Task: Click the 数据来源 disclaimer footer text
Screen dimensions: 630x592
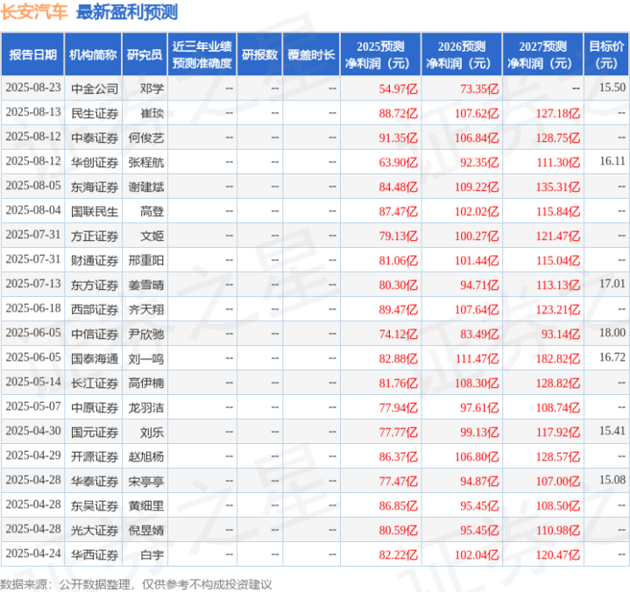Action: point(136,584)
